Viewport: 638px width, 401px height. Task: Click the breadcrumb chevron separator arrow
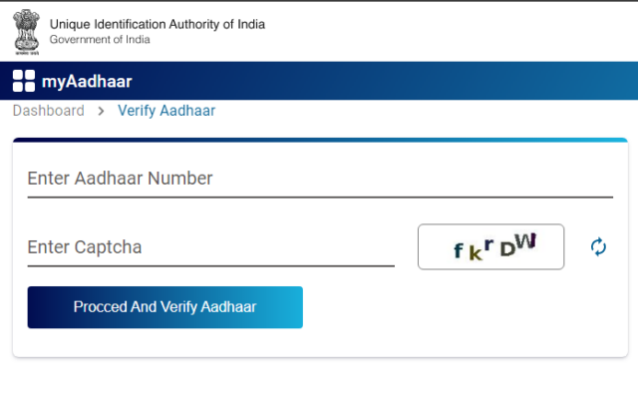(101, 111)
